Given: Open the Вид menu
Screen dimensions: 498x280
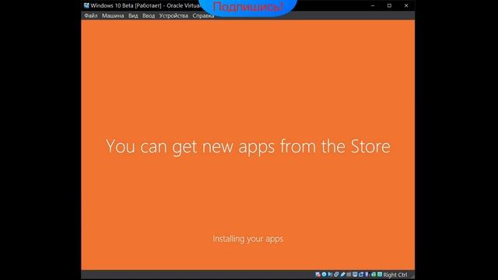Looking at the screenshot, I should (x=133, y=16).
